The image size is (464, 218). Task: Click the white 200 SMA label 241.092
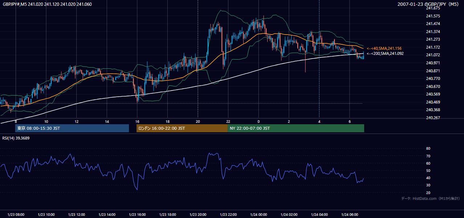(385, 53)
